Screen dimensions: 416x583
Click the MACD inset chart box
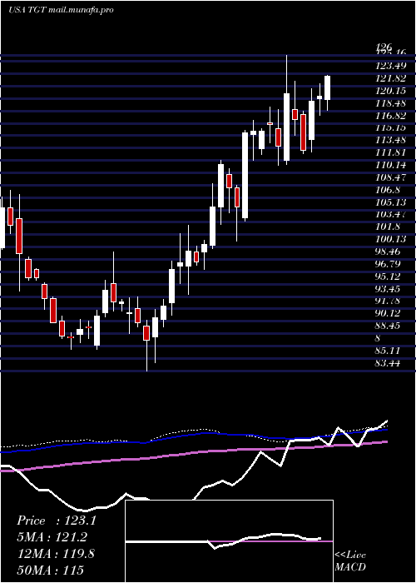point(229,541)
